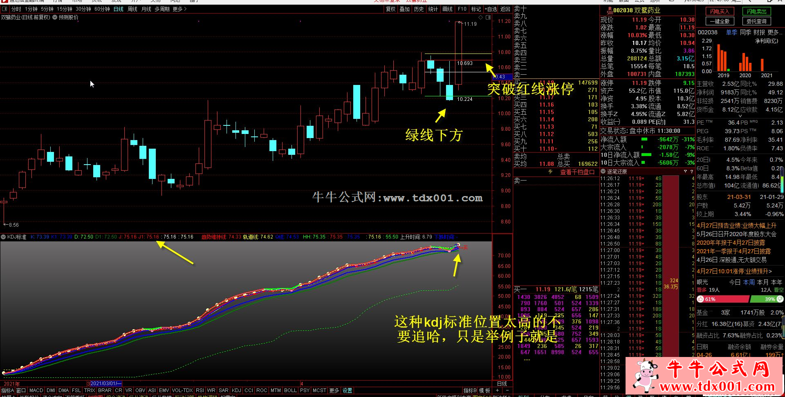The image size is (785, 397).
Task: Click 画线 drawing toolbar button
Action: tap(448, 9)
